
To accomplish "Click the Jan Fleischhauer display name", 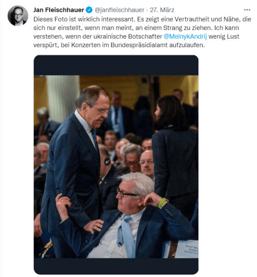I will click(x=59, y=10).
